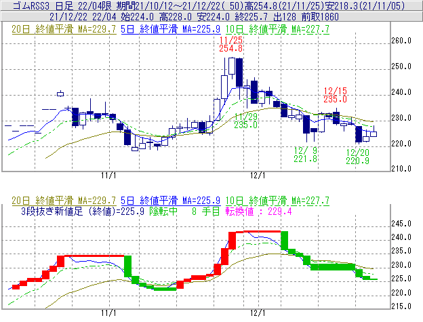Click the last white candlestick on upper chart
Viewport: 423px width, 322px height.
coord(374,134)
